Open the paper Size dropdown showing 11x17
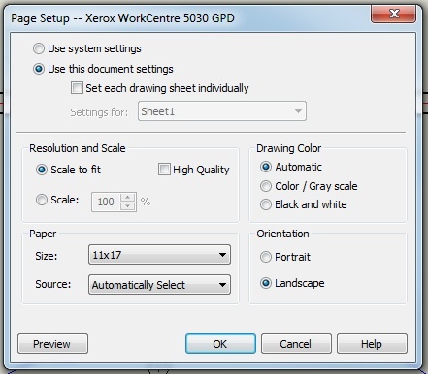This screenshot has height=374, width=428. point(159,255)
